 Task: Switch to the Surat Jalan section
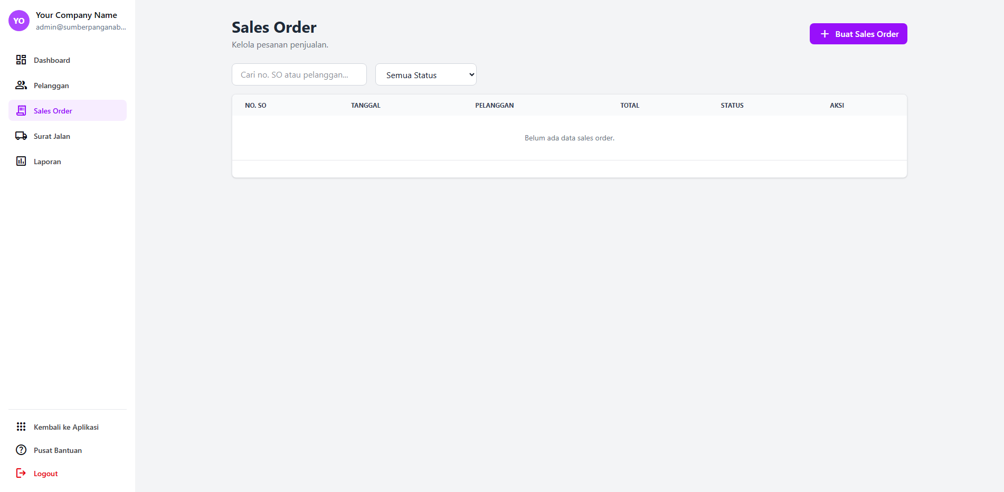[x=51, y=136]
